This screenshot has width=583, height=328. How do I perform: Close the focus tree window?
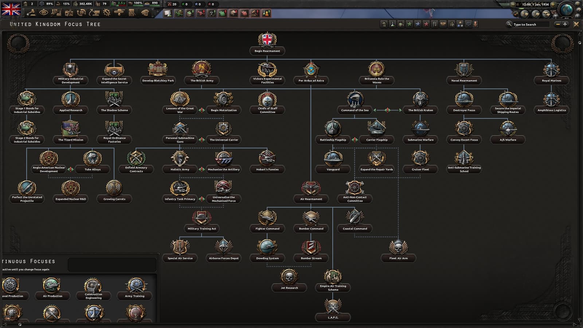576,24
